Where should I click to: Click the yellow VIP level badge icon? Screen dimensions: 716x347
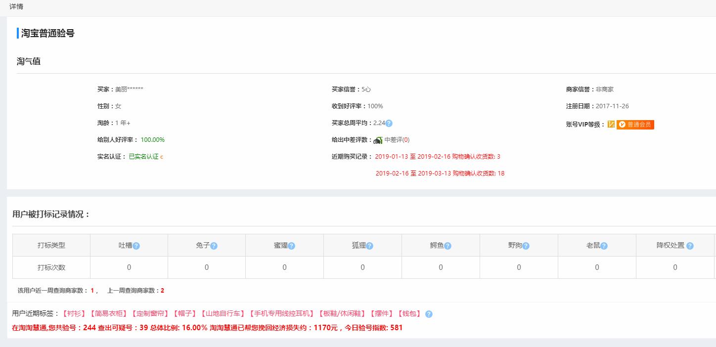click(x=611, y=125)
